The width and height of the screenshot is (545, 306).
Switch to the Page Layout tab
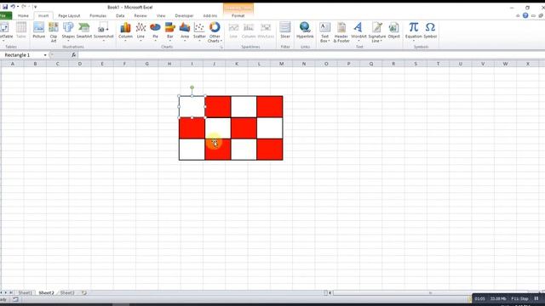69,15
